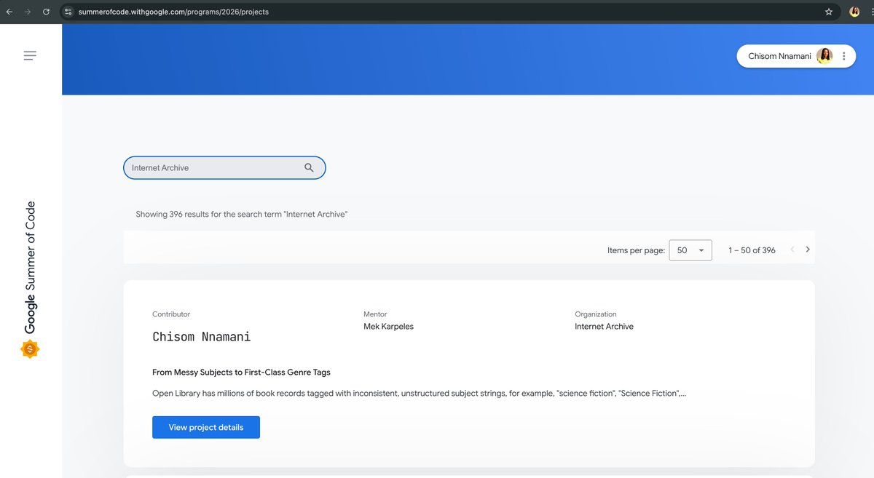Screen dimensions: 874x478
Task: Click Chisom Nnamani's profile picture
Action: (x=824, y=56)
